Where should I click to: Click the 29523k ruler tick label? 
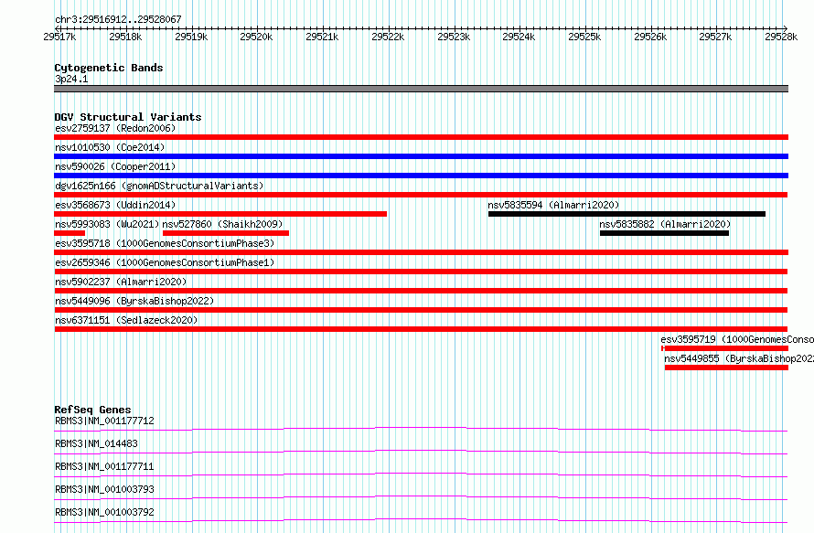click(x=454, y=37)
